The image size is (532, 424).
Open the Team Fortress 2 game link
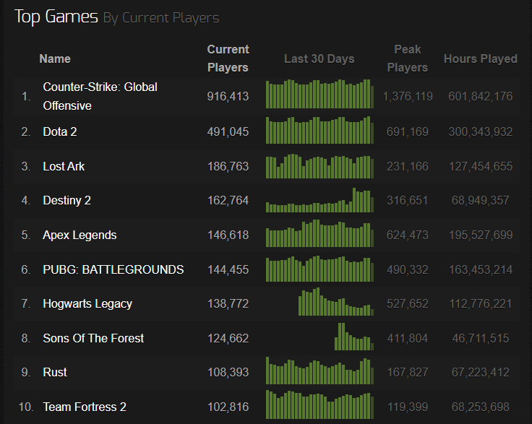(85, 407)
